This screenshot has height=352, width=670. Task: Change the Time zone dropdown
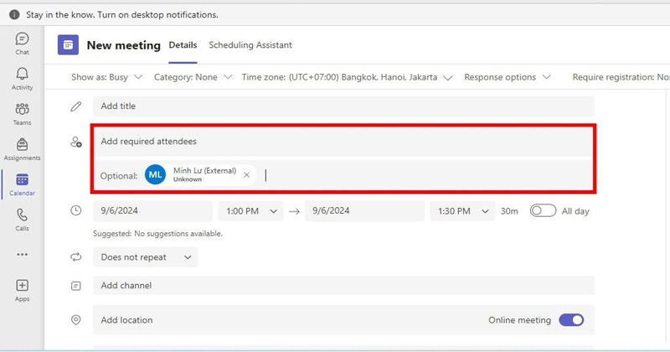tap(347, 77)
